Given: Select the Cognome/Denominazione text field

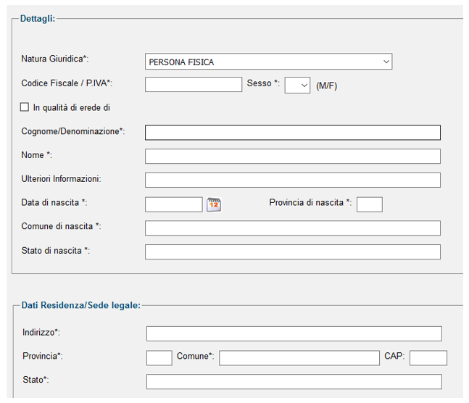Looking at the screenshot, I should point(293,133).
